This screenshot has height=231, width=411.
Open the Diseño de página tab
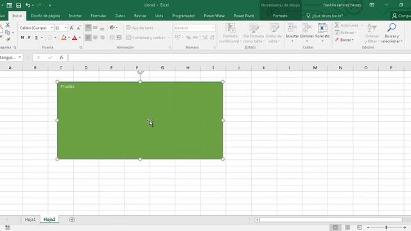click(45, 15)
